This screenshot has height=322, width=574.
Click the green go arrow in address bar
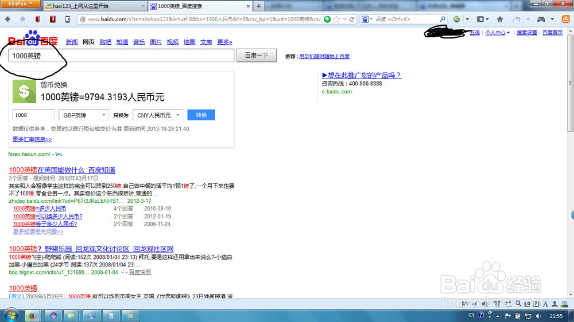[327, 19]
